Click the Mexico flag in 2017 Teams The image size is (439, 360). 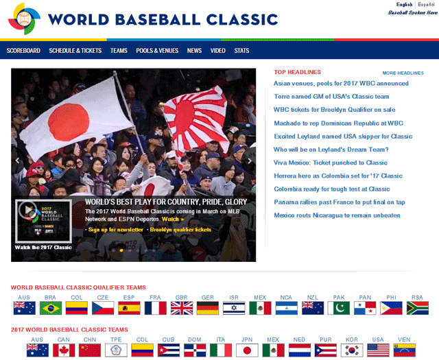tap(273, 350)
